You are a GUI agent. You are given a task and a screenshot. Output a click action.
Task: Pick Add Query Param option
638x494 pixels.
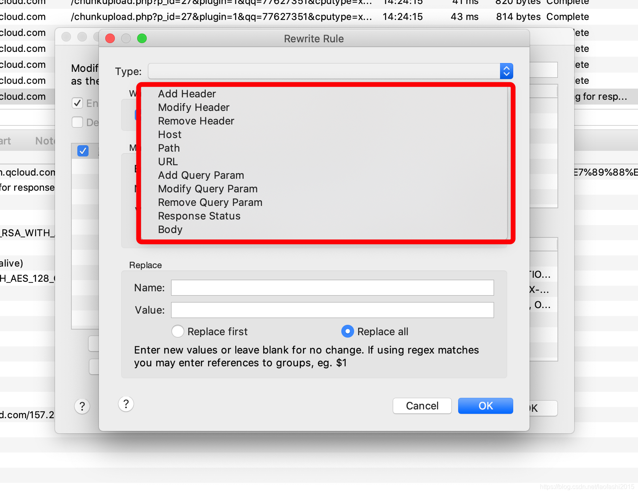coord(201,175)
